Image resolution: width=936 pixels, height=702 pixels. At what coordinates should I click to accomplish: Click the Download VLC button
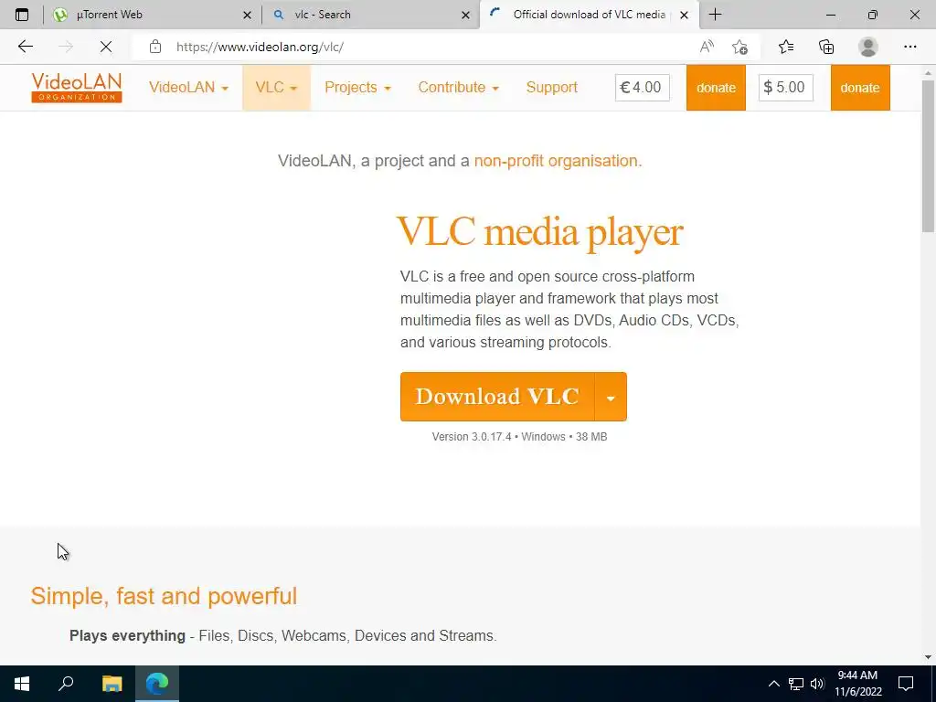click(497, 397)
